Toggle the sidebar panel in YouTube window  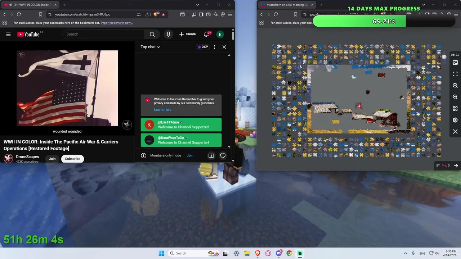(201, 14)
